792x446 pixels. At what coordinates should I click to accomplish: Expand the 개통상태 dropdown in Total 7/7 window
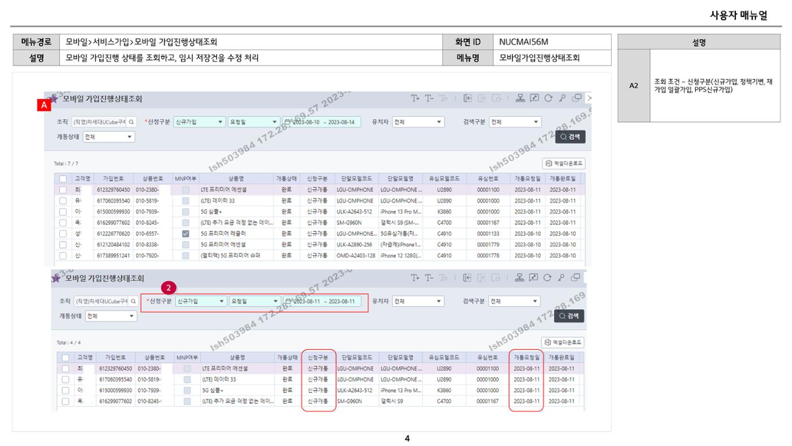click(x=108, y=137)
